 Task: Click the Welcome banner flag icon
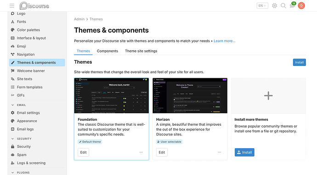pyautogui.click(x=12, y=70)
